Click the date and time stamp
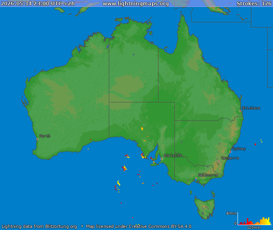Image resolution: width=273 pixels, height=230 pixels. [38, 4]
